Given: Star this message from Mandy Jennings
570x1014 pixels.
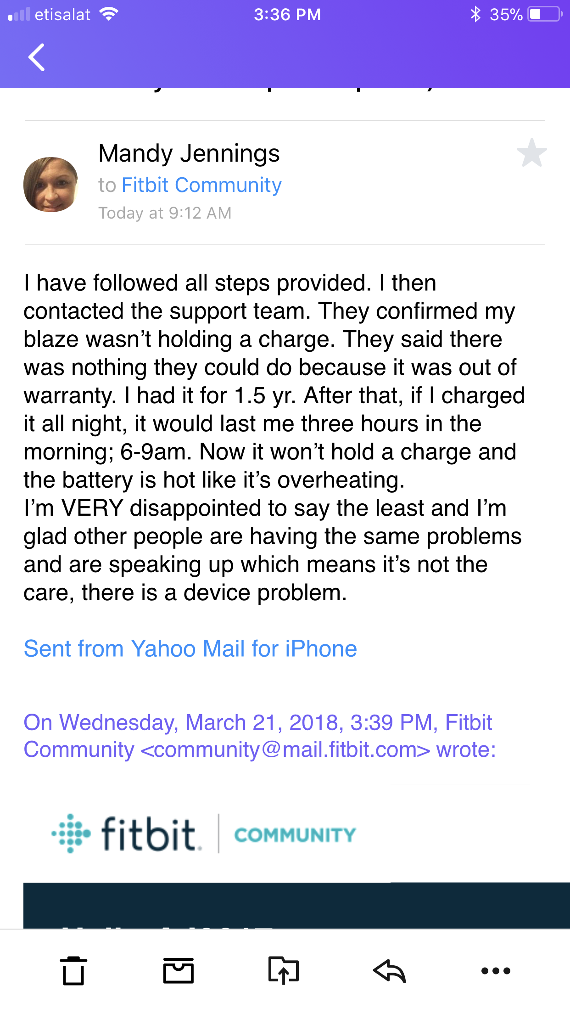Looking at the screenshot, I should click(x=531, y=153).
